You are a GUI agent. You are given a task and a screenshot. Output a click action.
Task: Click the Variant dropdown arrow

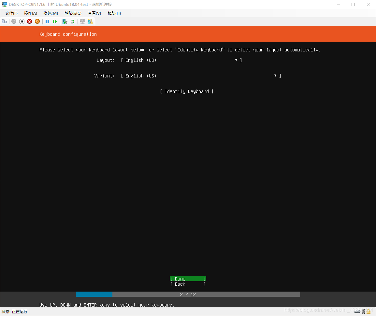click(x=275, y=76)
